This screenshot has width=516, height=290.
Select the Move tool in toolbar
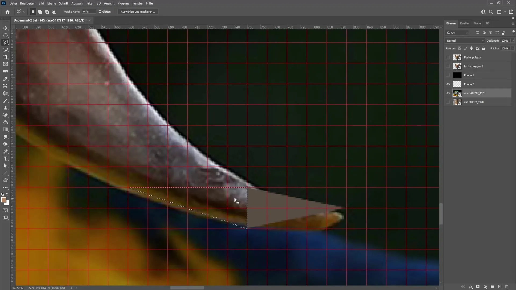point(5,28)
